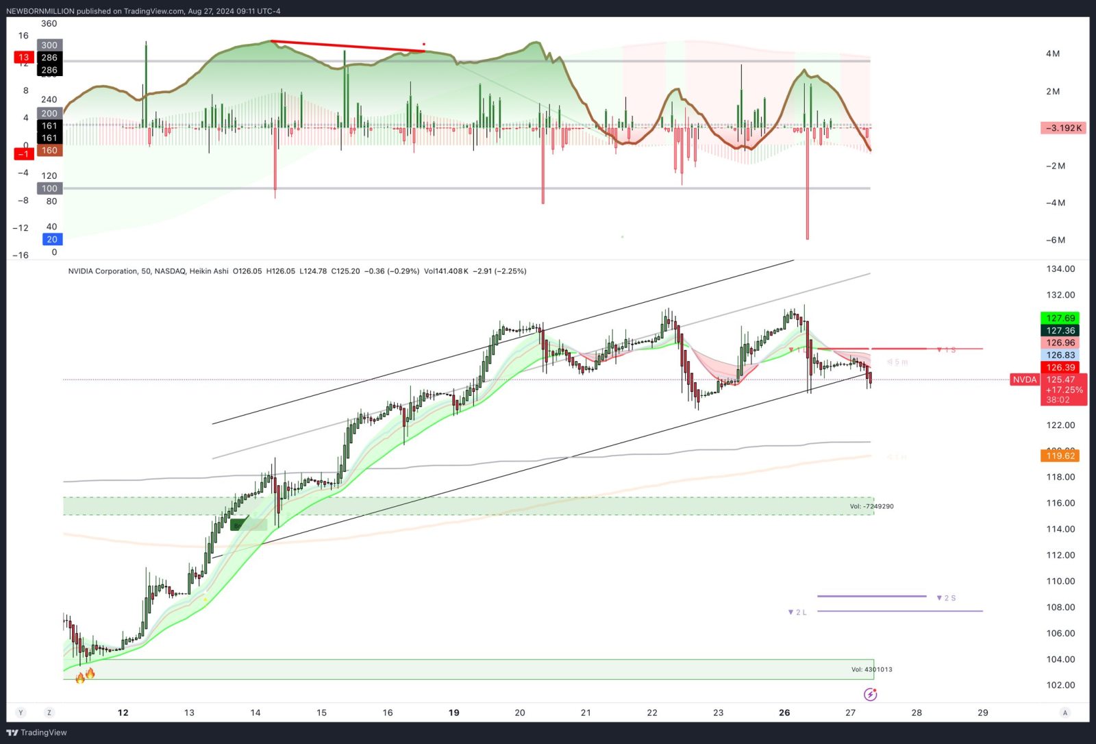Click the A auto-scale button at bottom right
The height and width of the screenshot is (744, 1096).
1064,712
